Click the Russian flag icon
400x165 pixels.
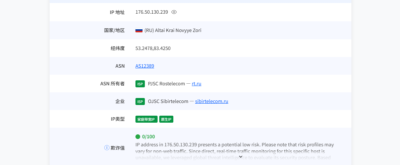click(x=139, y=30)
